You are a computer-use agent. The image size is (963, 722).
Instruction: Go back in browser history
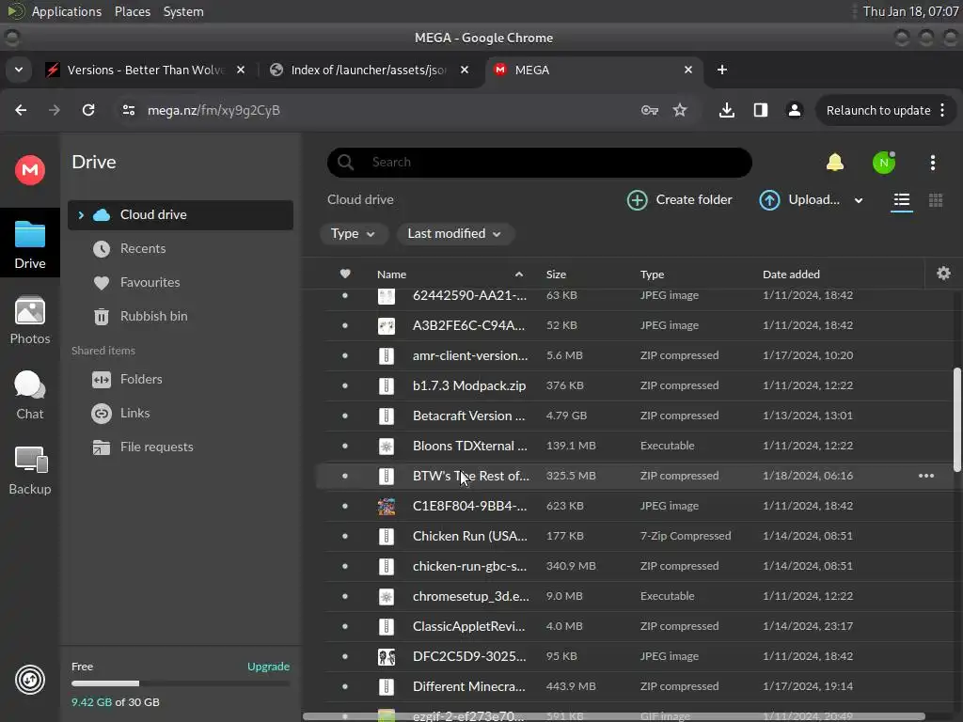(21, 110)
